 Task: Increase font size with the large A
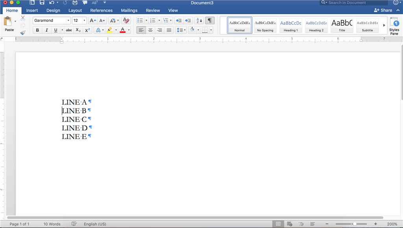(x=92, y=20)
